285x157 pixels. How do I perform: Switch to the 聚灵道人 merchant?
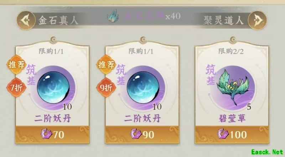[x=223, y=20]
